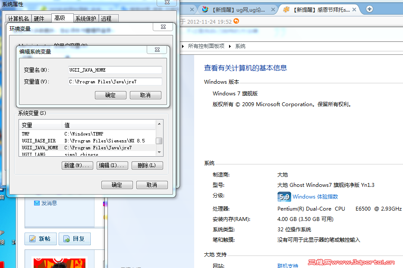The width and height of the screenshot is (403, 268).
Task: Open the Windows 体验指数 link
Action: click(315, 196)
